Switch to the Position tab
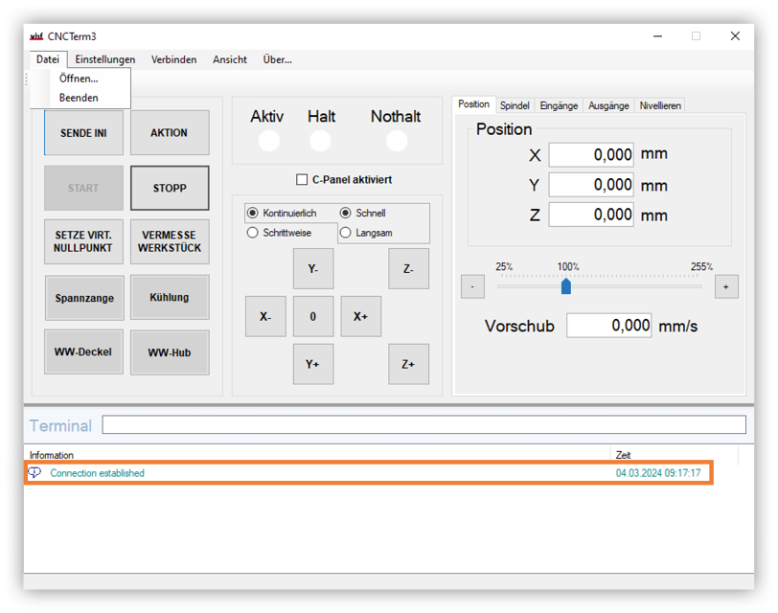Viewport: 778px width, 613px height. pyautogui.click(x=474, y=104)
